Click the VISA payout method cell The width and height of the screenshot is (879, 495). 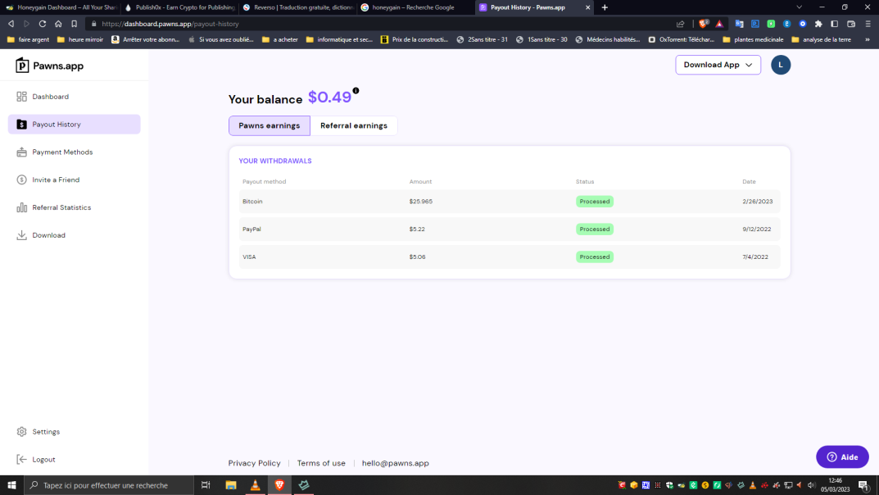tap(249, 257)
